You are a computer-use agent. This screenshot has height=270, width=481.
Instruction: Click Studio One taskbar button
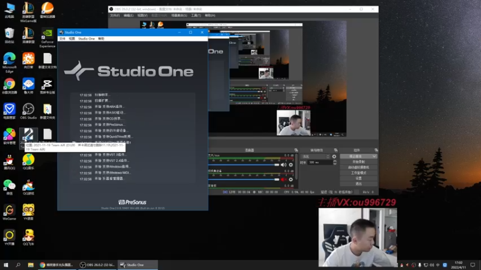(x=138, y=265)
